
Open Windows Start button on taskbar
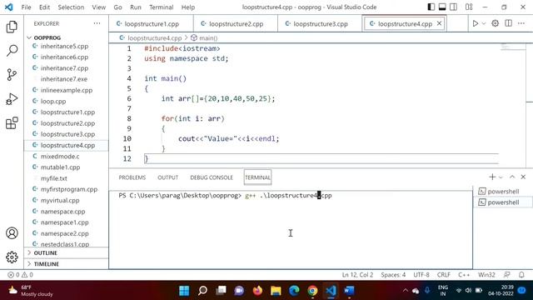184,291
